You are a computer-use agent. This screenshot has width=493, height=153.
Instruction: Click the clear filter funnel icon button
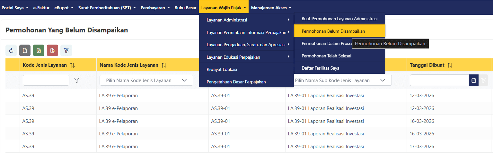[x=66, y=50]
